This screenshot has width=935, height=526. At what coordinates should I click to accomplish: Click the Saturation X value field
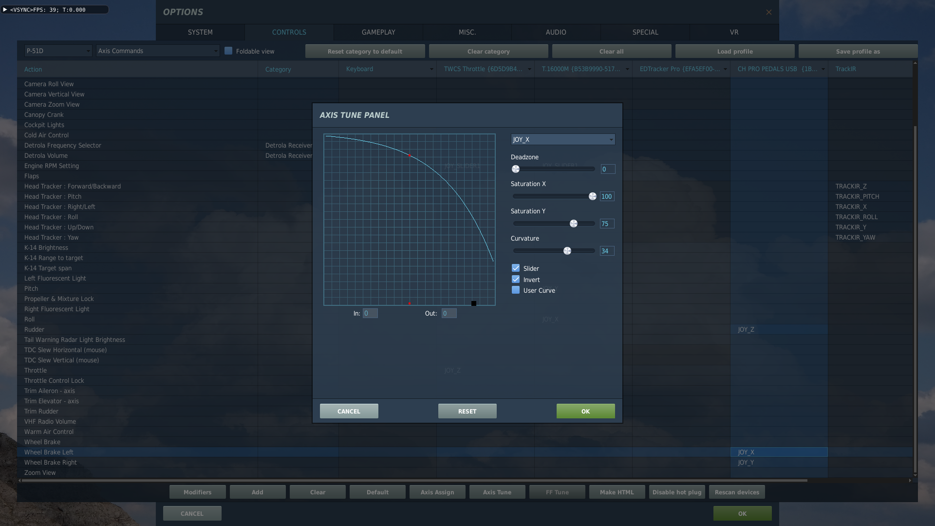[x=607, y=196]
